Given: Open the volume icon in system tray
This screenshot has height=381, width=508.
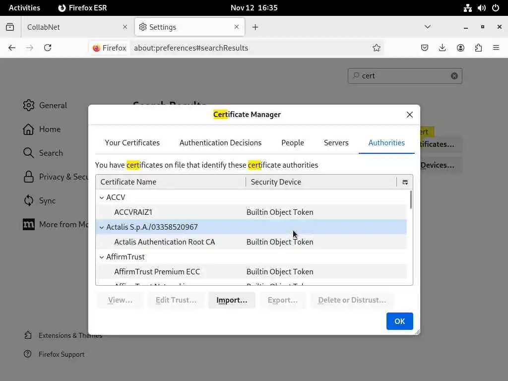Looking at the screenshot, I should coord(481,8).
